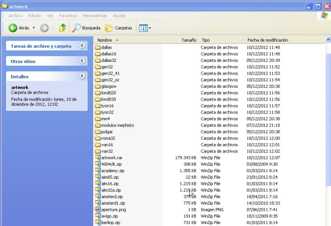Select the lond020 folder icon

98,92
